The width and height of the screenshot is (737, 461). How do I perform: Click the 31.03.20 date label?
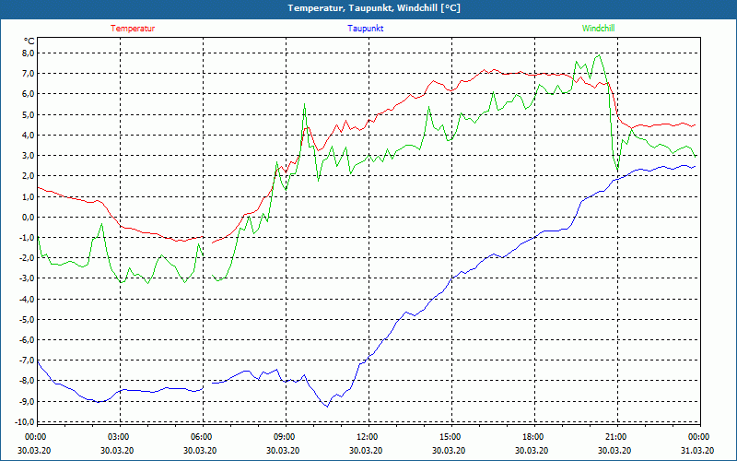point(697,450)
